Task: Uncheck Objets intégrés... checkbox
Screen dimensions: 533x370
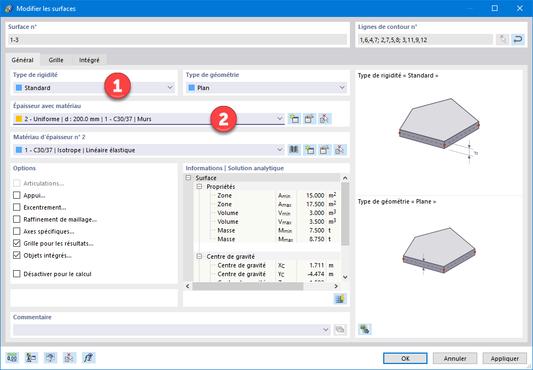Action: tap(16, 255)
